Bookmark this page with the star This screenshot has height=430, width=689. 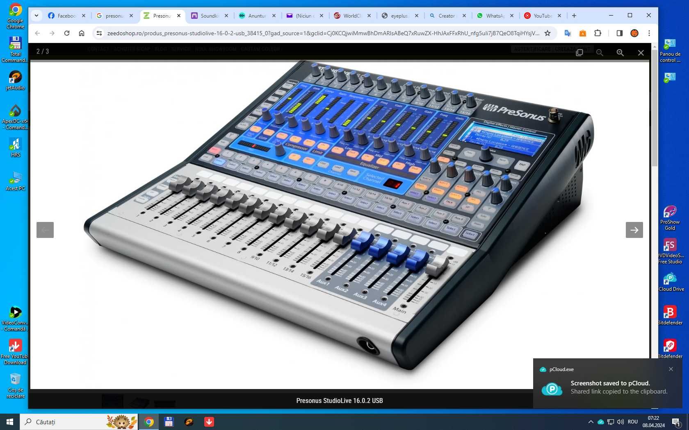coord(548,33)
